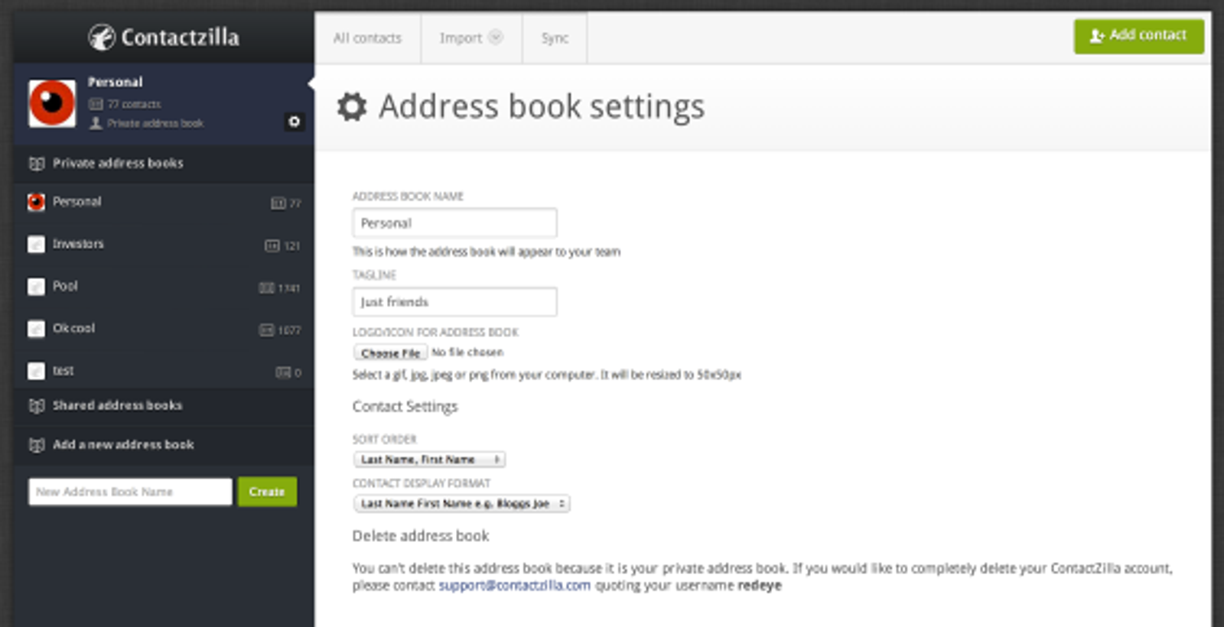Switch to the Sync tab

pos(555,37)
